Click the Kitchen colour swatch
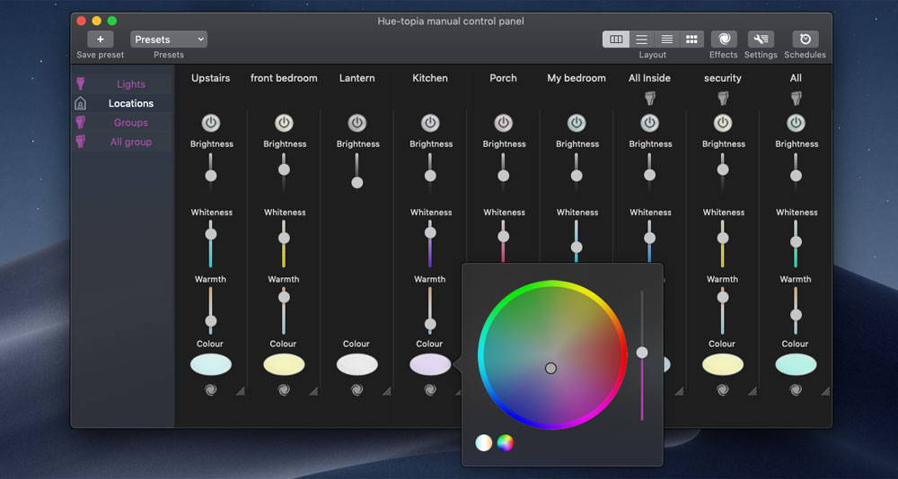The width and height of the screenshot is (898, 479). pyautogui.click(x=430, y=364)
